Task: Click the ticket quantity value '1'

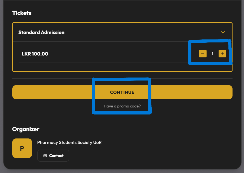Action: (212, 54)
